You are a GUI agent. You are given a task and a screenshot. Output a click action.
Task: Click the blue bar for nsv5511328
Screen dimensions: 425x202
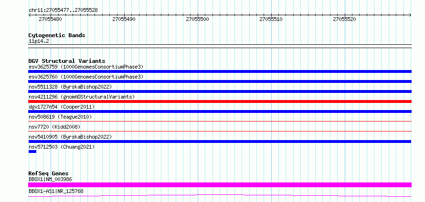pos(220,91)
